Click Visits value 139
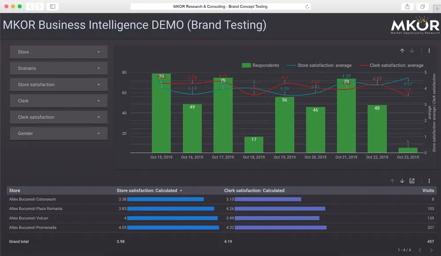The height and width of the screenshot is (256, 441). coord(430,218)
